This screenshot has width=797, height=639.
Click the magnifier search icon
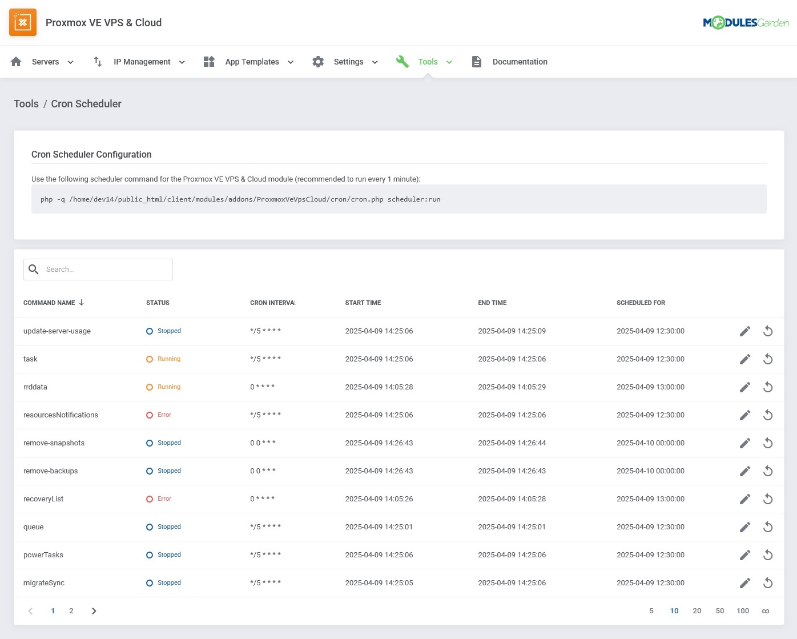[34, 270]
